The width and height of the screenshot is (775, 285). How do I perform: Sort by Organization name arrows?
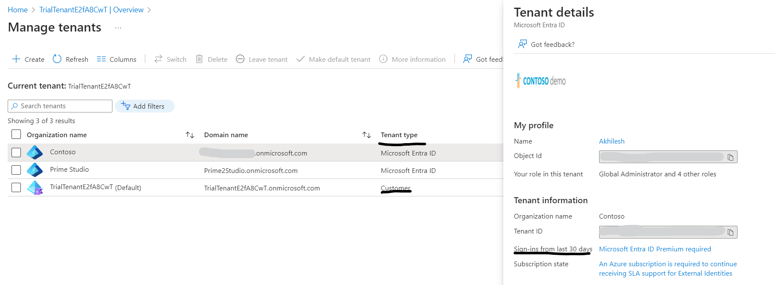(190, 135)
